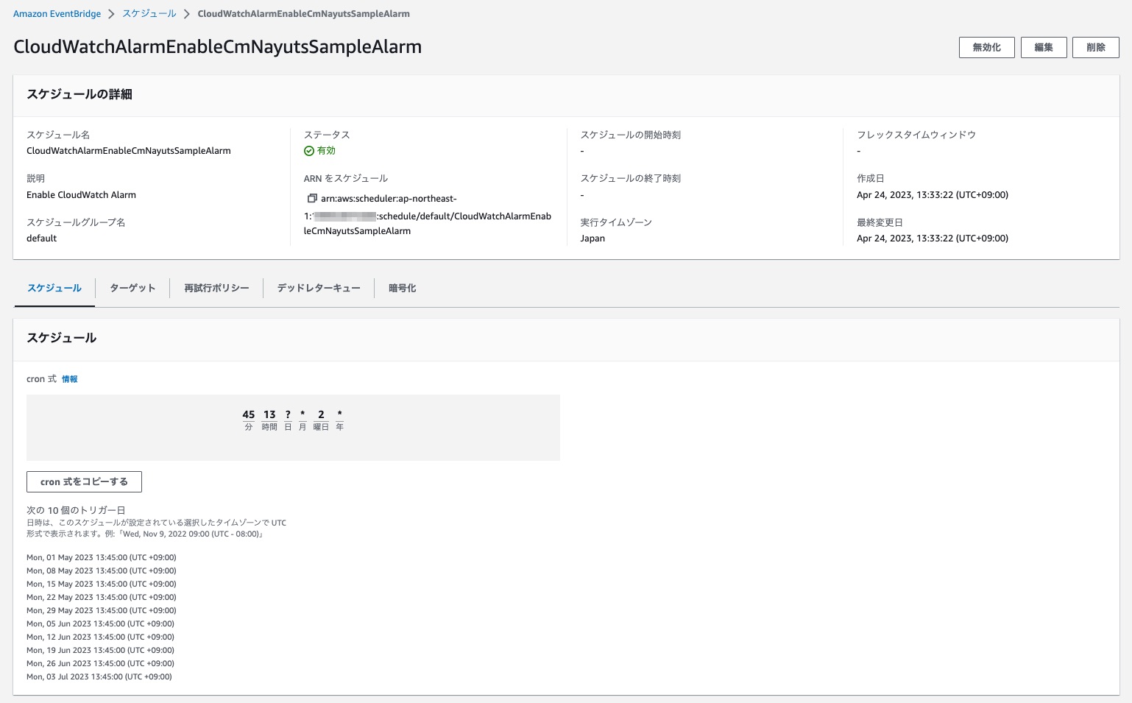Click the green 有効 status check icon
1132x703 pixels.
308,150
